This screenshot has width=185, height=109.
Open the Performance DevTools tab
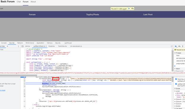30,43
